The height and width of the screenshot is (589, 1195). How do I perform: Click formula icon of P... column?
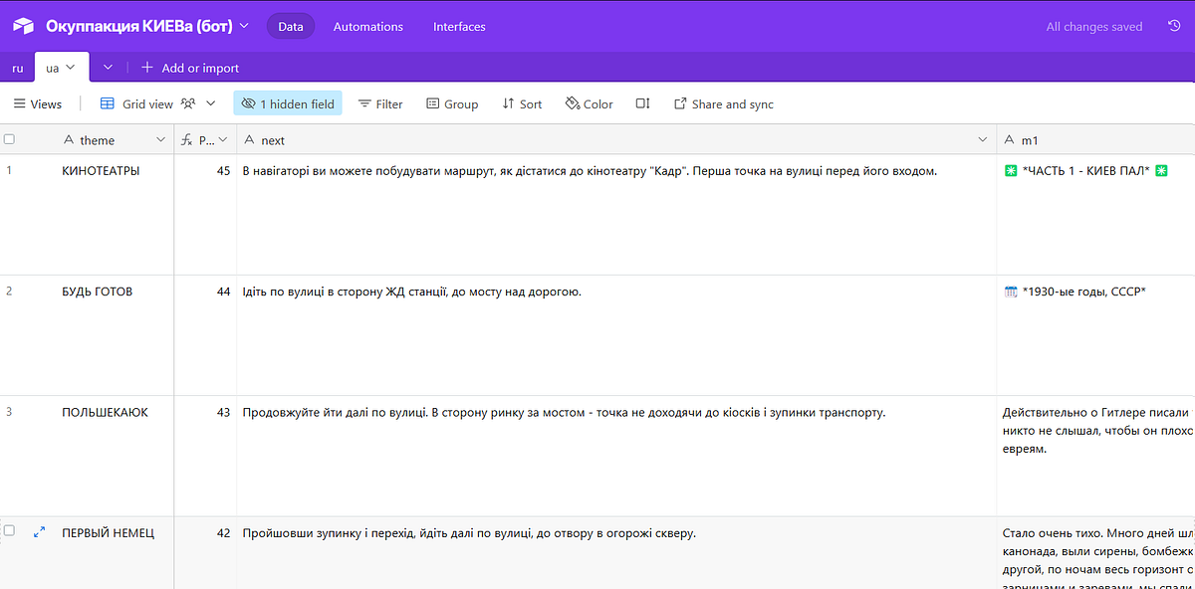186,140
